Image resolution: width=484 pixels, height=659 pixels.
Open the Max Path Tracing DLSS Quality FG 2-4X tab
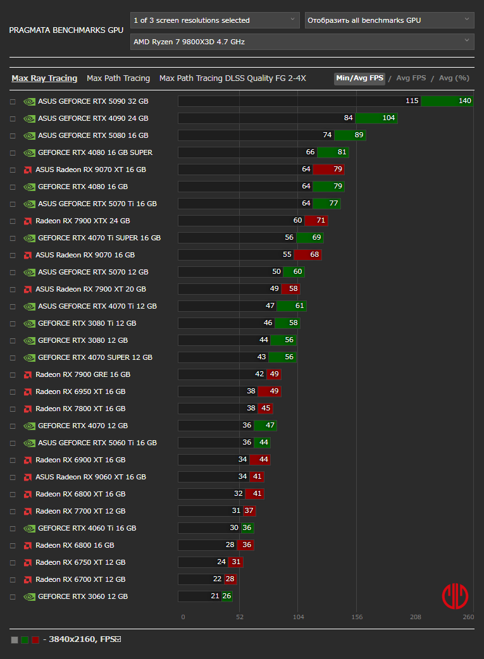coord(232,78)
